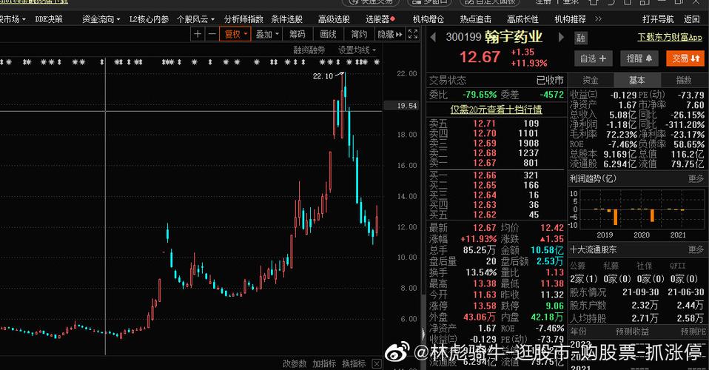Open 热点追击 menu
The height and width of the screenshot is (370, 709).
tap(476, 19)
